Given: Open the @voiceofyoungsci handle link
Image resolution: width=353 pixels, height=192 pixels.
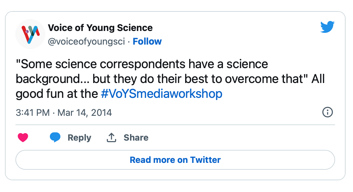Looking at the screenshot, I should point(86,41).
